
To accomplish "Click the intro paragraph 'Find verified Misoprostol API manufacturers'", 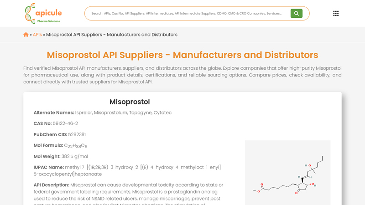I will [182, 75].
